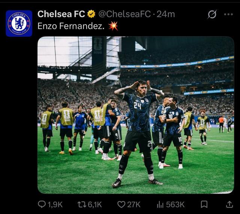Image resolution: width=240 pixels, height=214 pixels.
Task: Click the repost arrows icon
Action: [82, 205]
